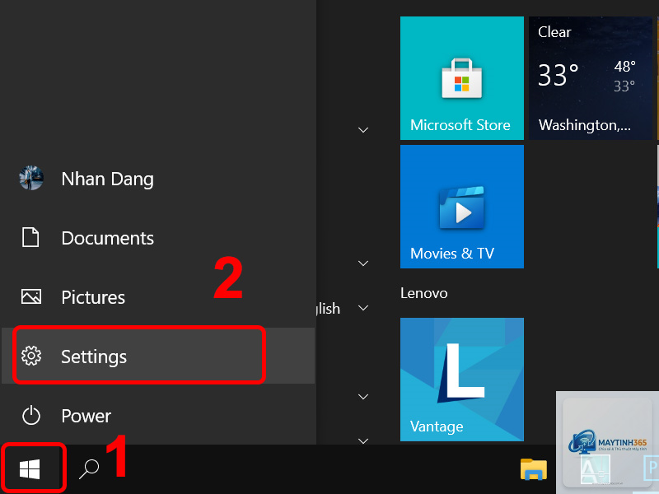This screenshot has height=494, width=659.
Task: Open Settings from Start menu
Action: click(x=158, y=357)
